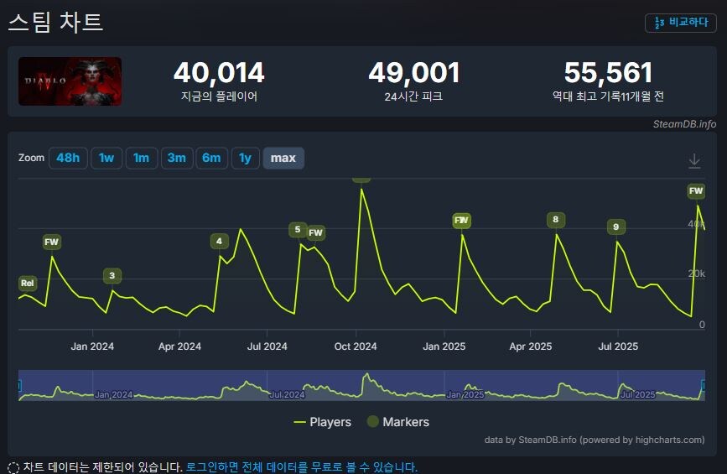Viewport: 727px width, 474px height.
Task: Click the 스팀 차트 heading
Action: click(x=55, y=23)
